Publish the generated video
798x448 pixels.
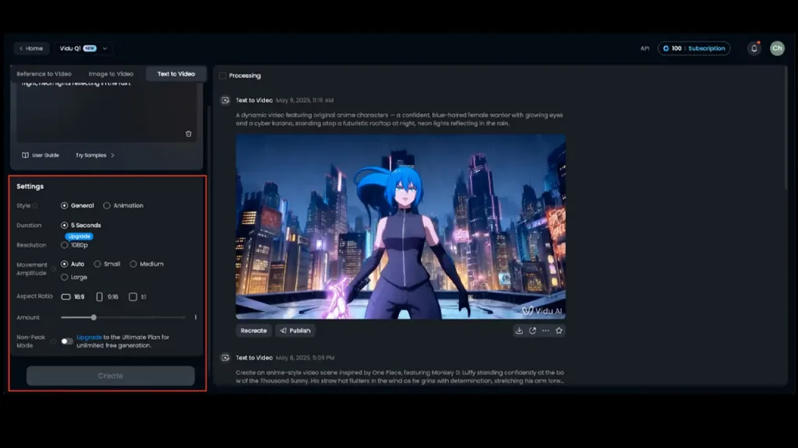tap(295, 331)
